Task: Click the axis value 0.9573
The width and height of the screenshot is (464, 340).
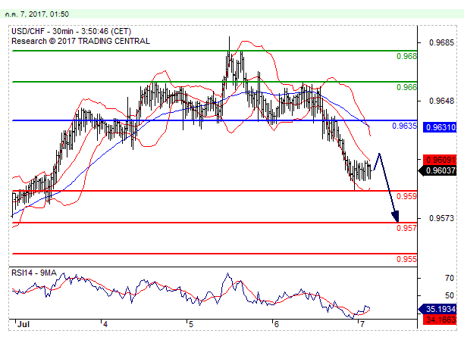Action: (441, 218)
